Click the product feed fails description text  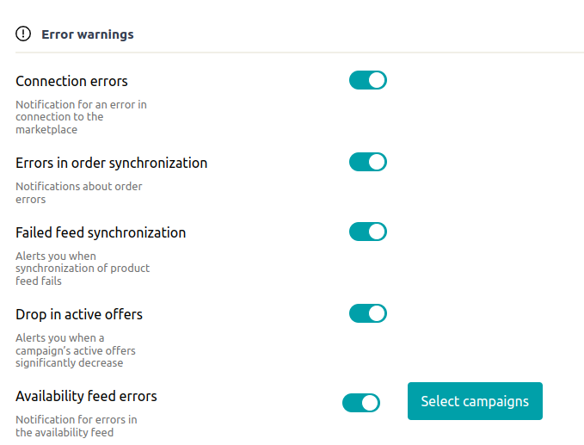(x=82, y=269)
